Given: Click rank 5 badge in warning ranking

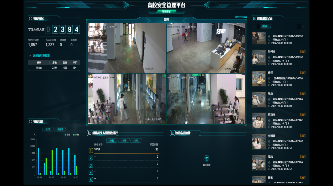Looking at the screenshot, I should pos(91,180).
